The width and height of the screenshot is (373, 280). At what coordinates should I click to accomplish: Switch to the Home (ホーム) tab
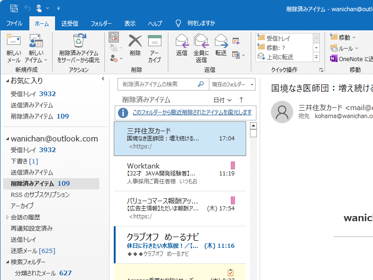click(42, 23)
